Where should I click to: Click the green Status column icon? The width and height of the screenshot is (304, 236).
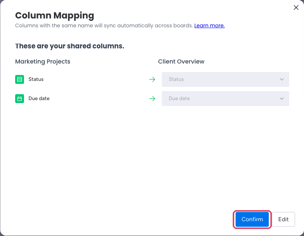point(20,79)
